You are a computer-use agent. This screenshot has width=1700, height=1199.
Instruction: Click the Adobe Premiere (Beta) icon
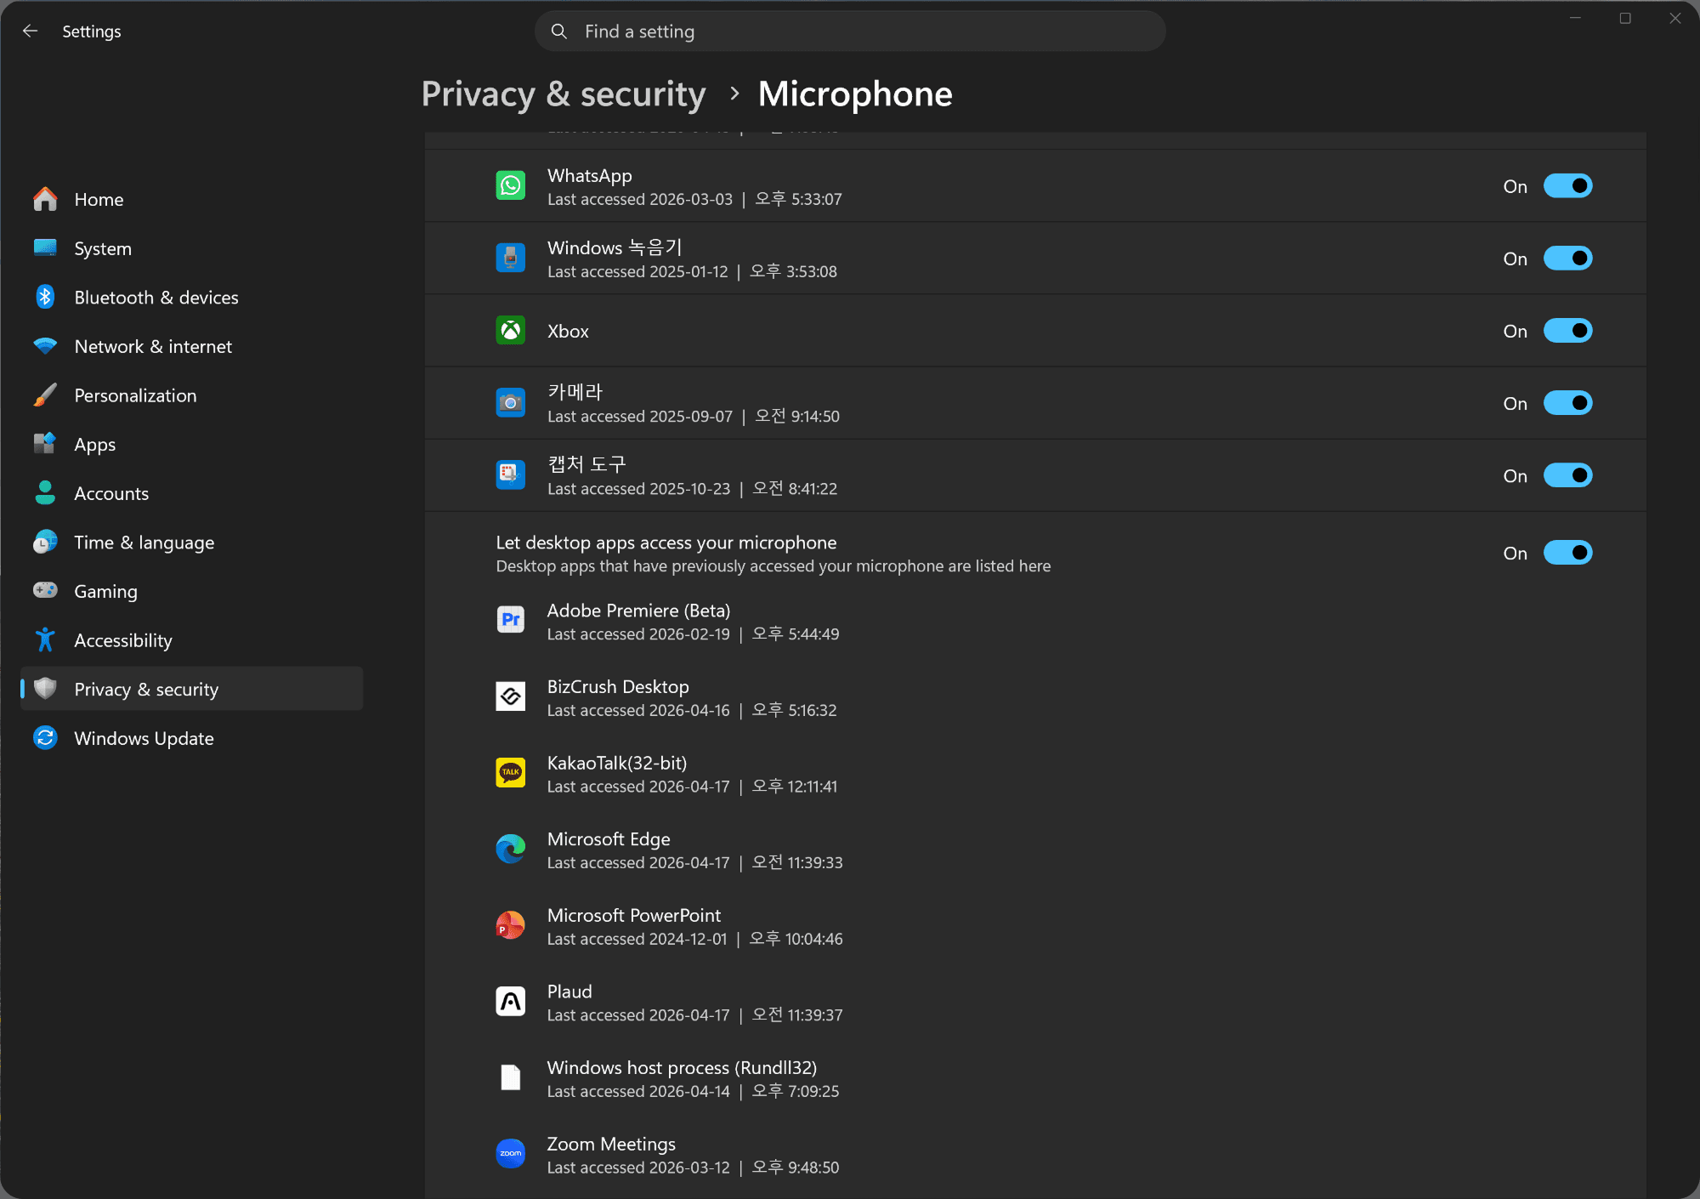510,620
